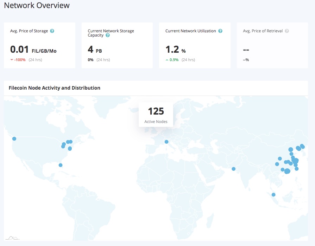Open help icon beside Current Network Storage Capacity
This screenshot has height=246, width=315.
tap(108, 35)
